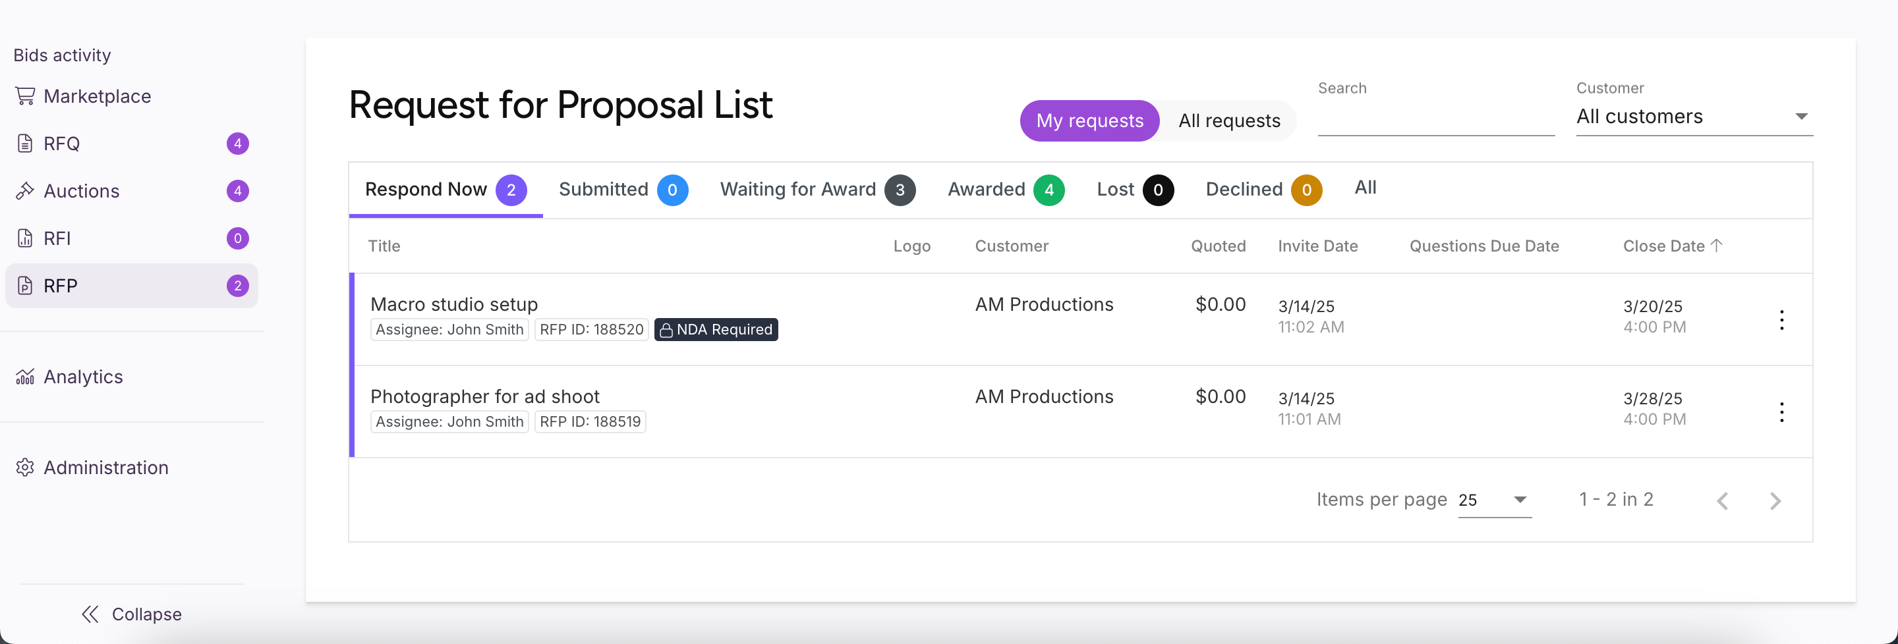1898x644 pixels.
Task: Switch to Waiting for Award tab
Action: pyautogui.click(x=818, y=190)
